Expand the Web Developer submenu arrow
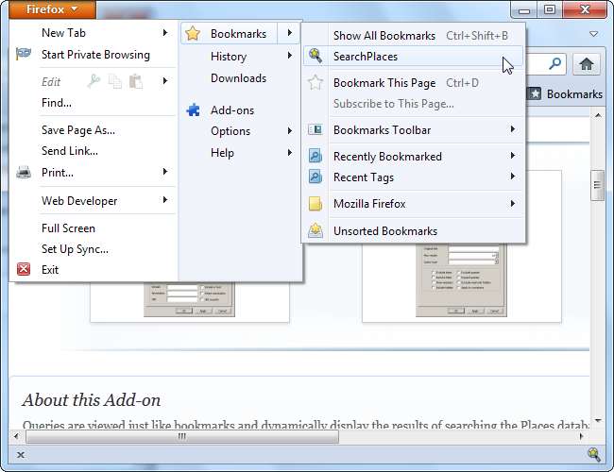Image resolution: width=614 pixels, height=472 pixels. click(165, 200)
